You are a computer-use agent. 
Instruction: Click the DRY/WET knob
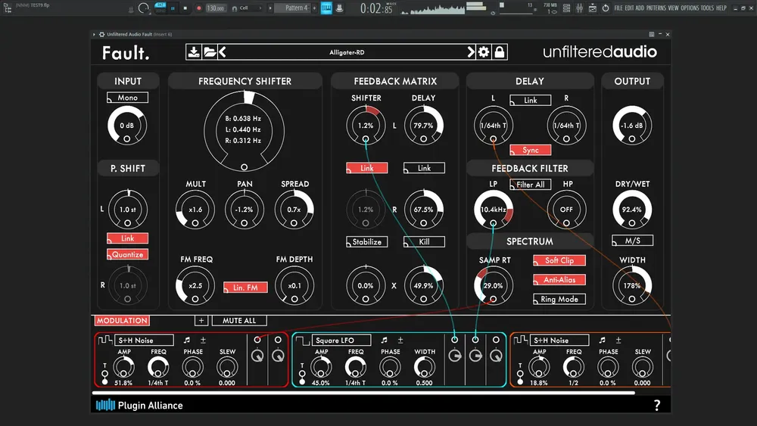coord(632,210)
